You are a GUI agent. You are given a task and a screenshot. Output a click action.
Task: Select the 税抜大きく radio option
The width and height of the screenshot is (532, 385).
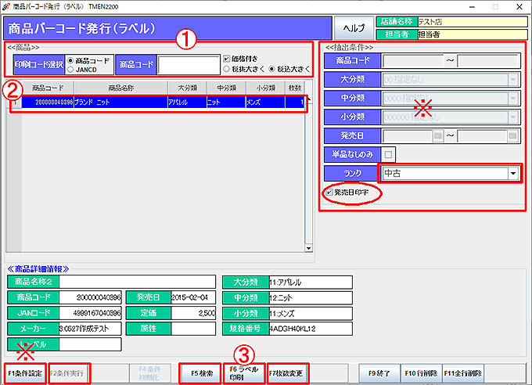(227, 68)
